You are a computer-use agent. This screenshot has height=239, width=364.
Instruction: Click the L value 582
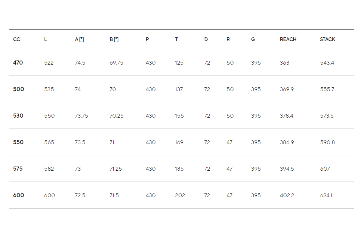(x=49, y=169)
